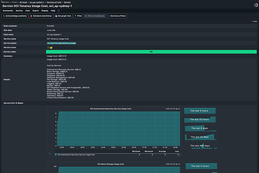Click the resize handle at Recovery Service graph corner
259x173 pixels.
click(x=179, y=155)
